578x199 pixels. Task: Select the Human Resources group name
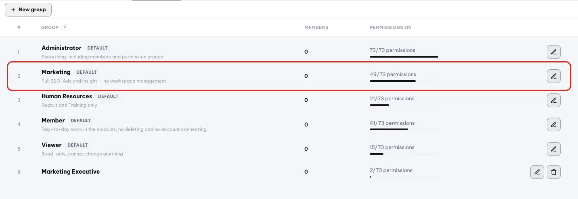point(67,96)
